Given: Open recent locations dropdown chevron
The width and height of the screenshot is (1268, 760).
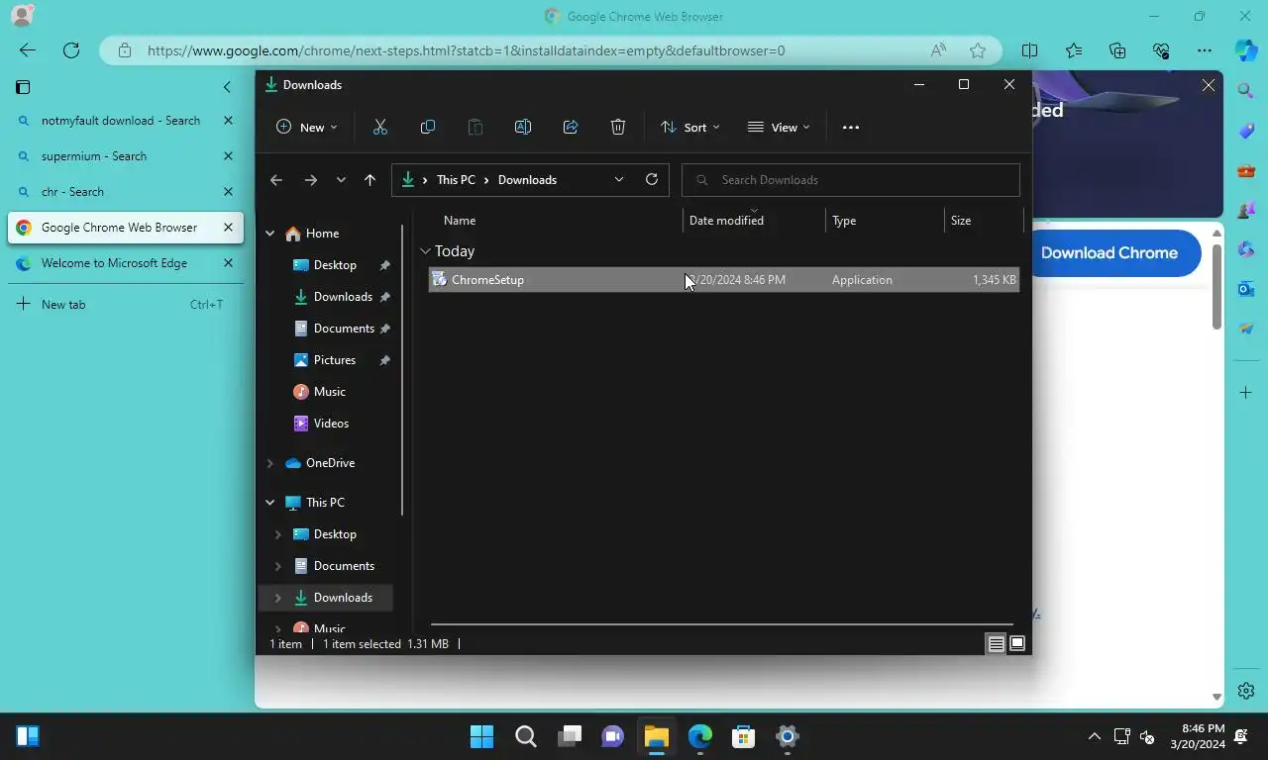Looking at the screenshot, I should tap(341, 180).
